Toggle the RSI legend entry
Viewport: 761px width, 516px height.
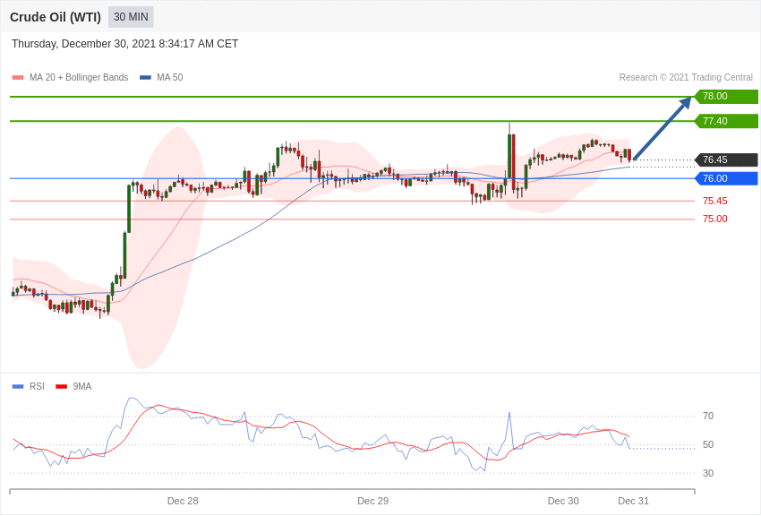tap(28, 386)
